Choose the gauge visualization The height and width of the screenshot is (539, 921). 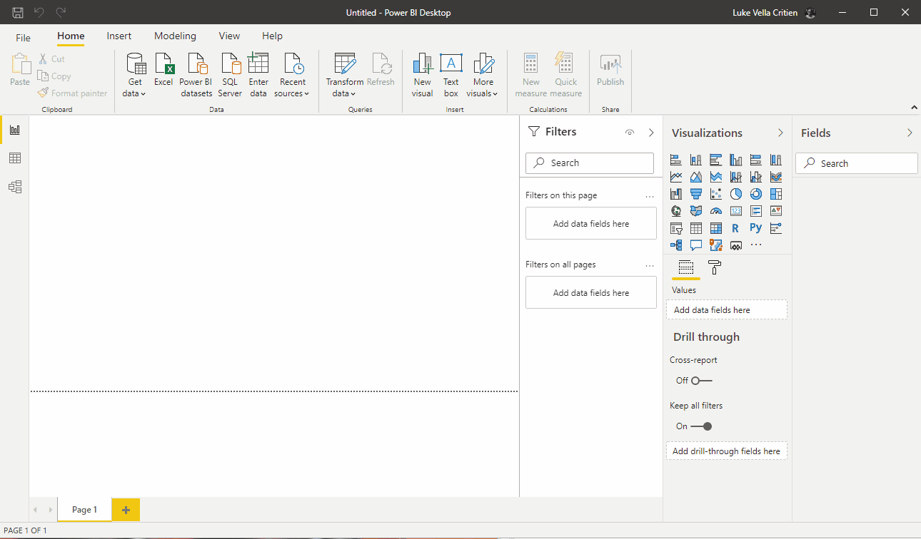(716, 211)
